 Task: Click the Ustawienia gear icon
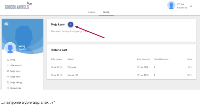(x=8, y=88)
